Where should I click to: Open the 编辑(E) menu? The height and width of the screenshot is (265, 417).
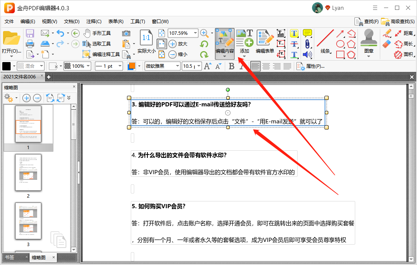pyautogui.click(x=28, y=22)
